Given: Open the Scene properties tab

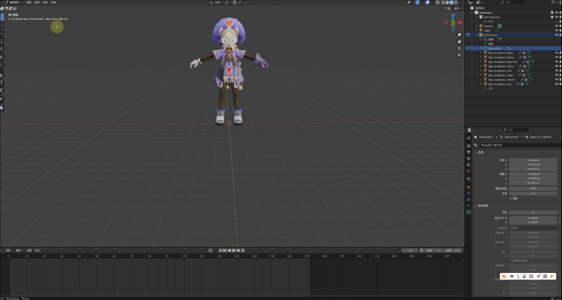Looking at the screenshot, I should [469, 165].
